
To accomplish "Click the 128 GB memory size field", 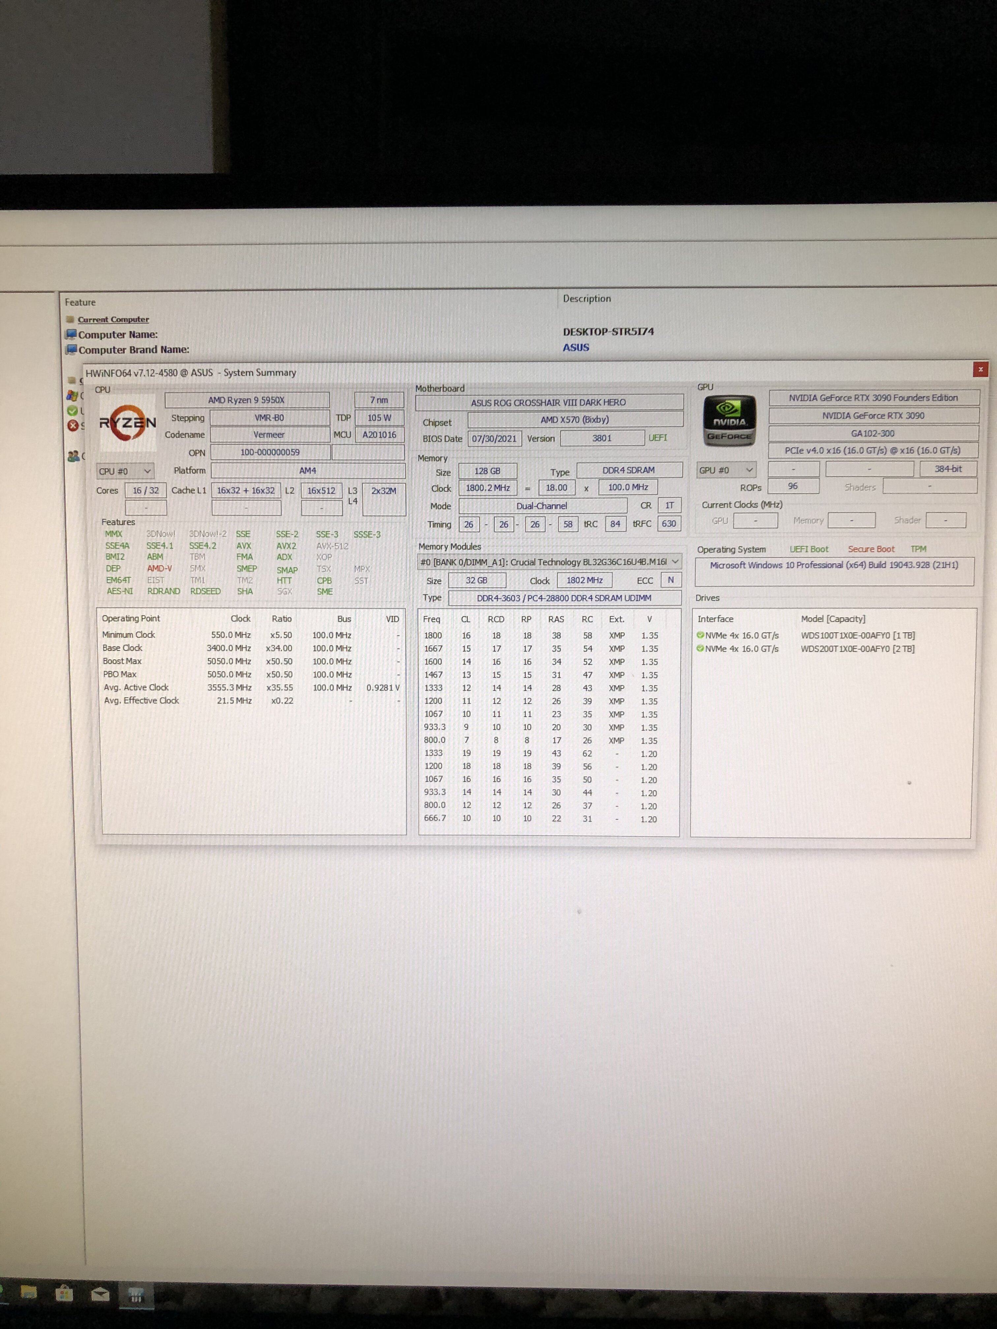I will click(487, 471).
